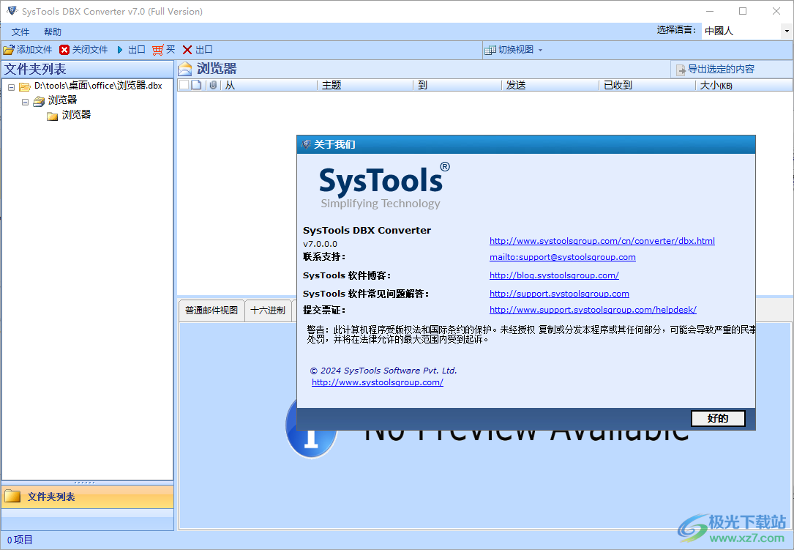Viewport: 794px width, 550px height.
Task: Click the 浏览器 mailbox header icon
Action: click(185, 68)
